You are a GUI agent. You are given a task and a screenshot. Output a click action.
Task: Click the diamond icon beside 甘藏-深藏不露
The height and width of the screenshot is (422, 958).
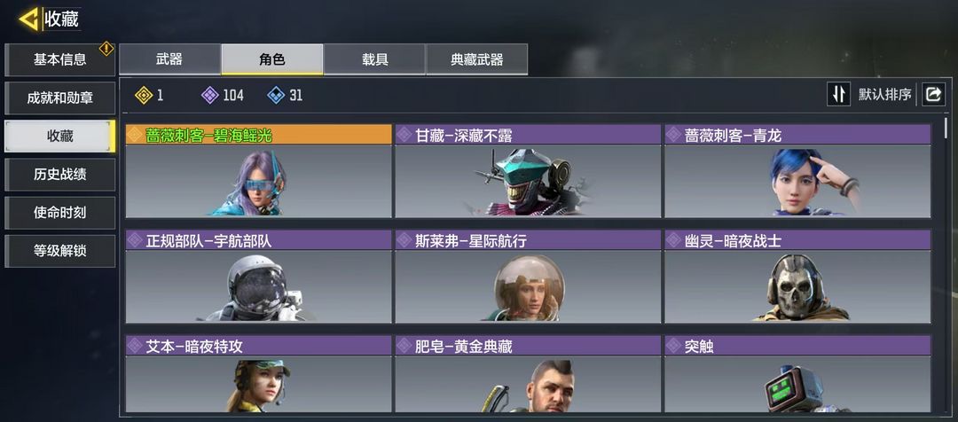pyautogui.click(x=404, y=135)
